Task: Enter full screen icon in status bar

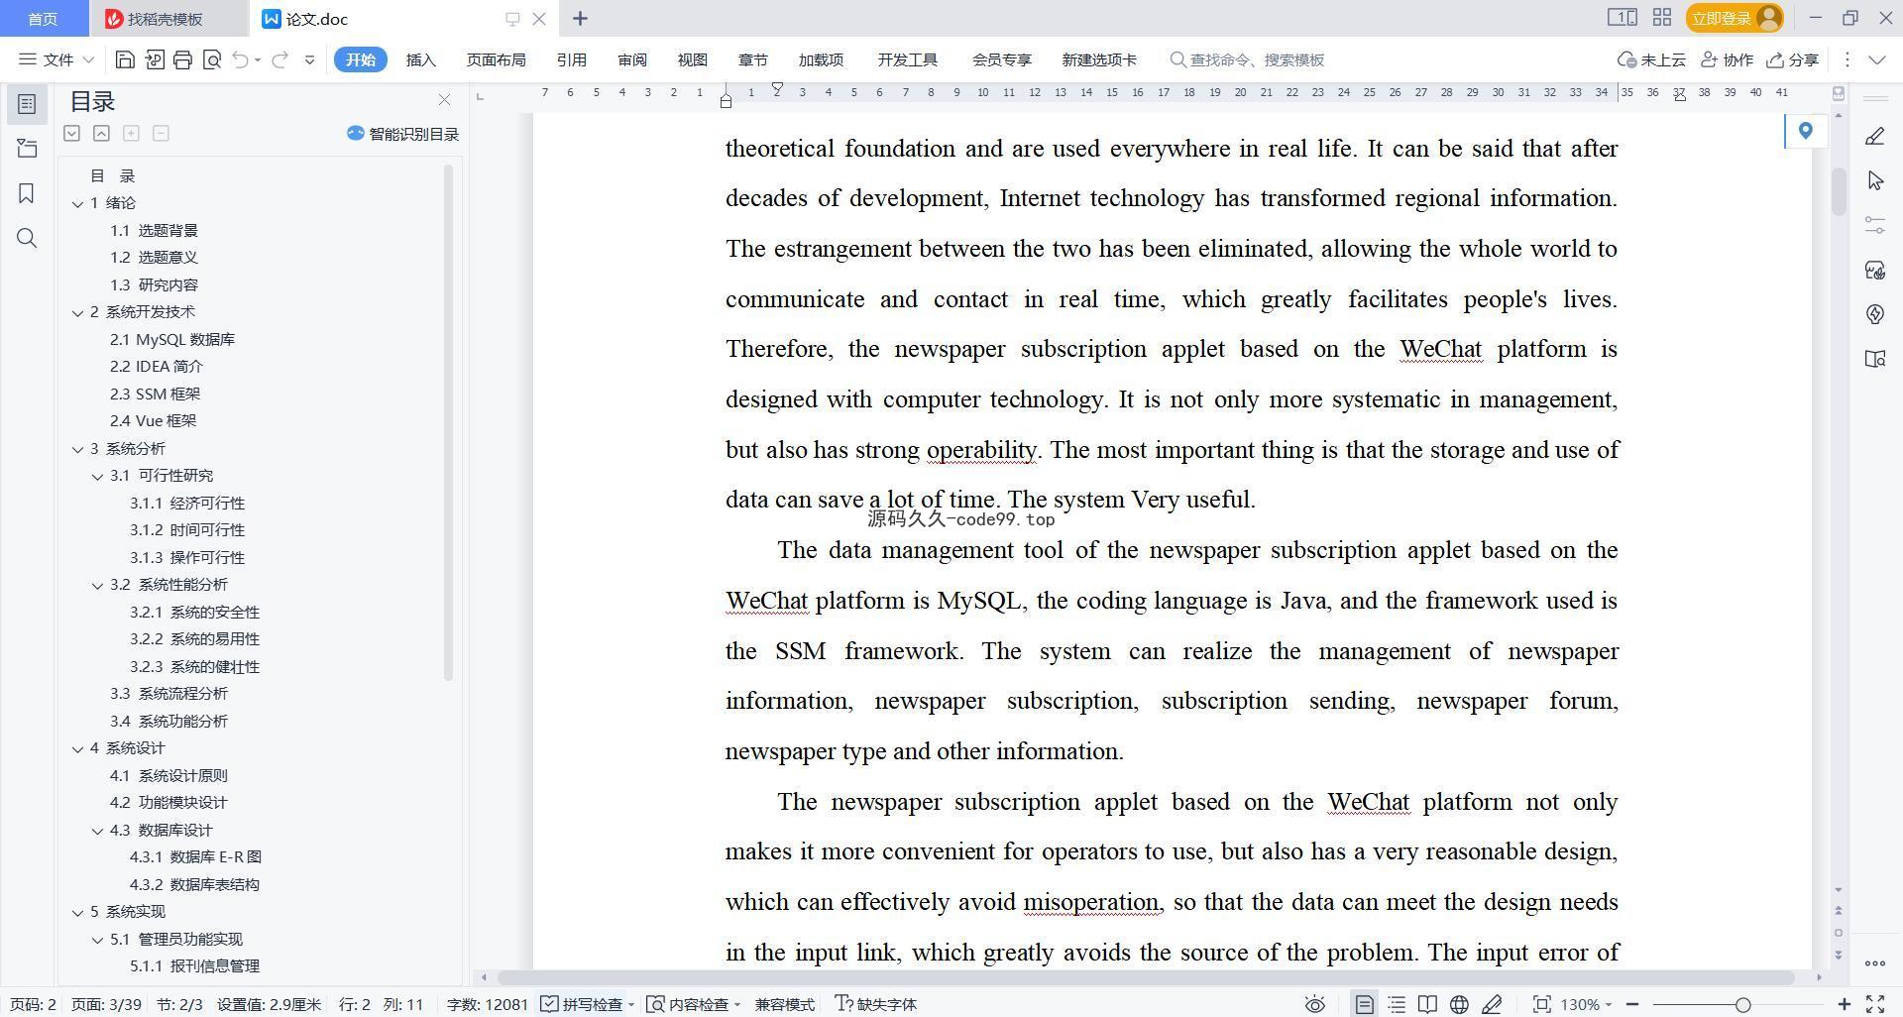Action: tap(1875, 1004)
